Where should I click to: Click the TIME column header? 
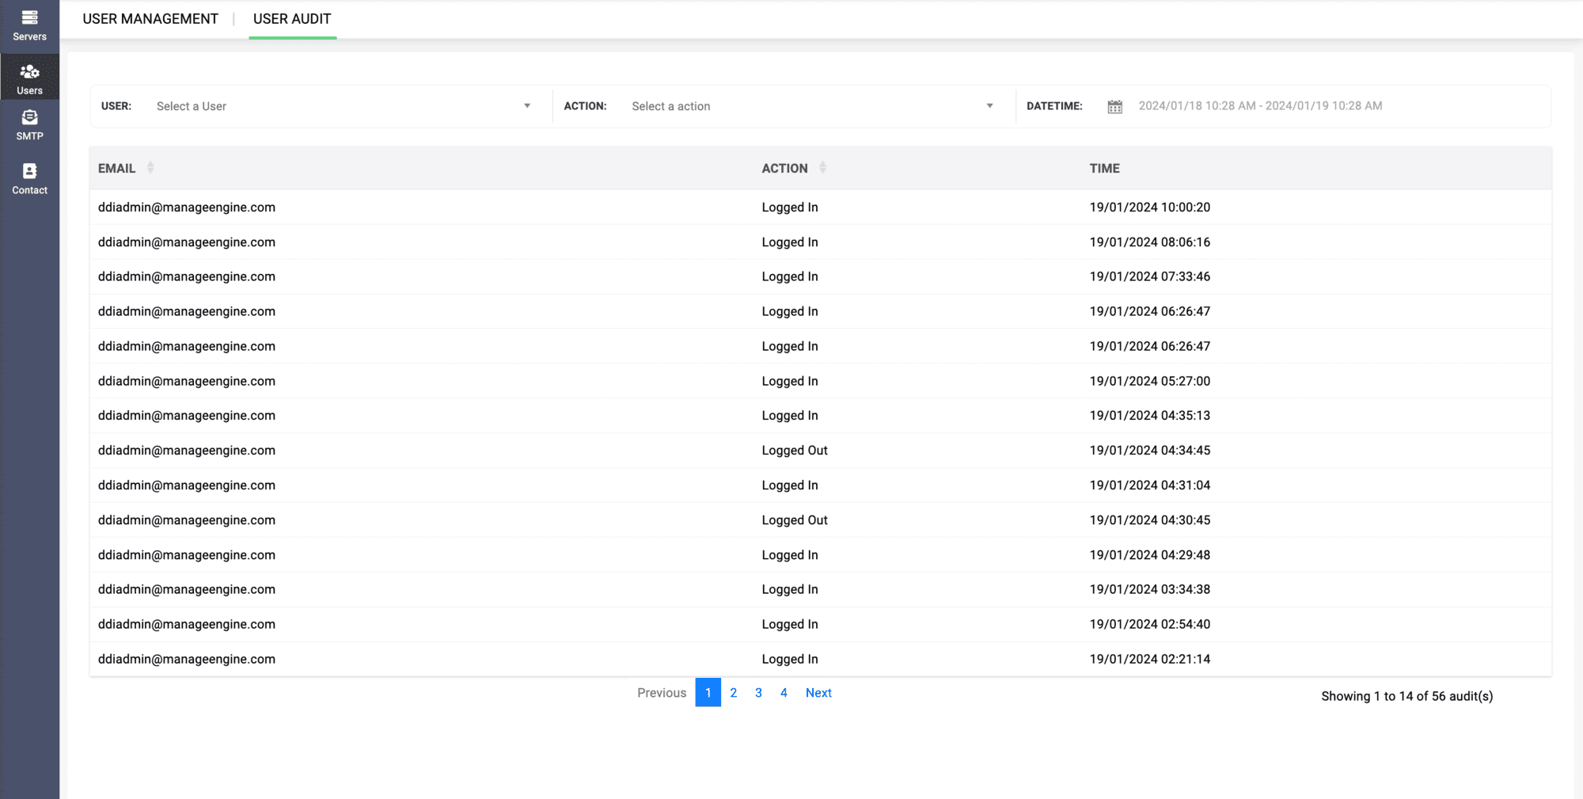click(1104, 168)
